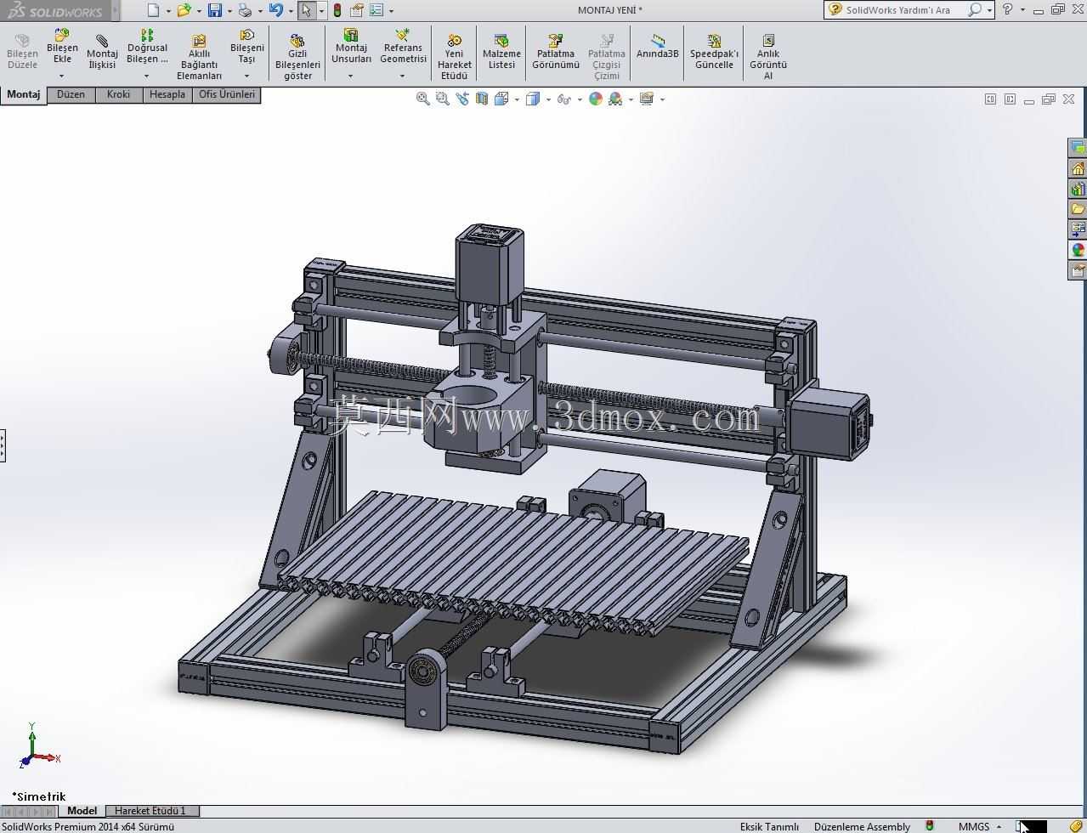
Task: Click Display Style cube icon
Action: tap(532, 99)
